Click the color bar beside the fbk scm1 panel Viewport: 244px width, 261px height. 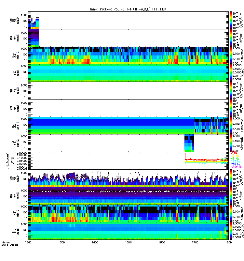pyautogui.click(x=231, y=231)
